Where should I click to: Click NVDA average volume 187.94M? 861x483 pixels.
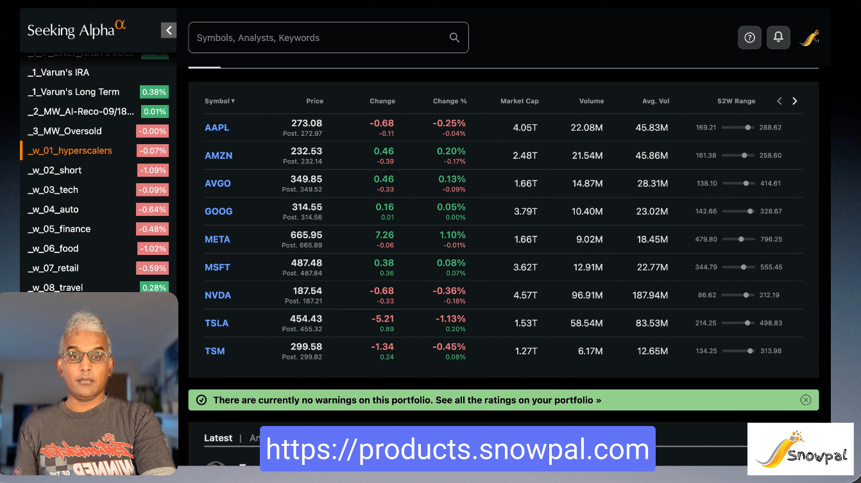(650, 295)
